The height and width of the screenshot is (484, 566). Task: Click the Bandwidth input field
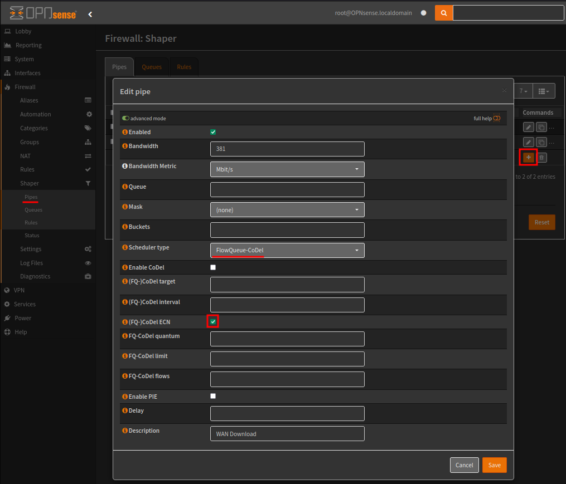[x=287, y=149]
